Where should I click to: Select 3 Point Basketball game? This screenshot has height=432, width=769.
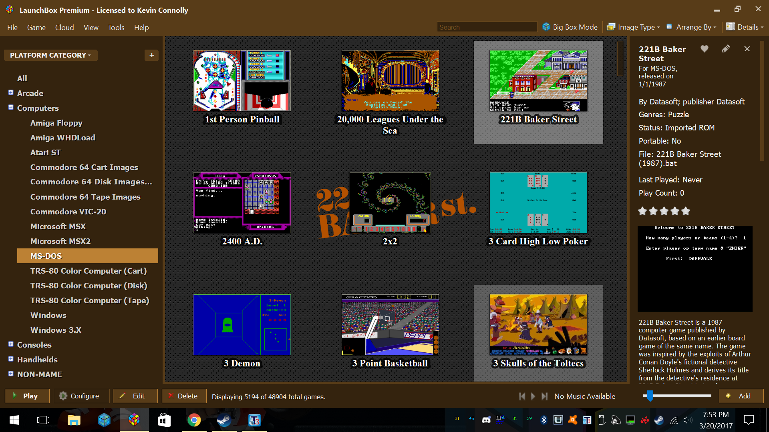390,325
